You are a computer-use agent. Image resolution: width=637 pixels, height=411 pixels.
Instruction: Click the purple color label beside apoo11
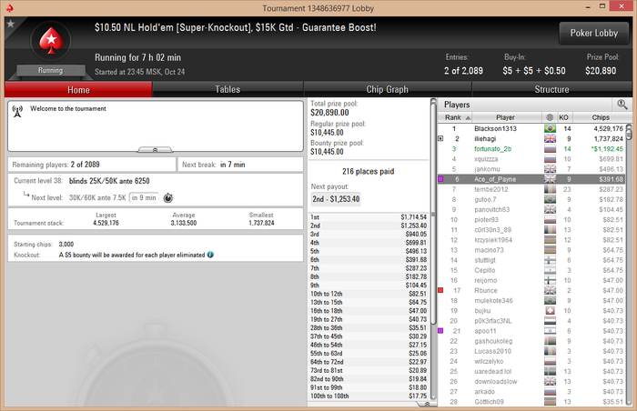(x=440, y=331)
